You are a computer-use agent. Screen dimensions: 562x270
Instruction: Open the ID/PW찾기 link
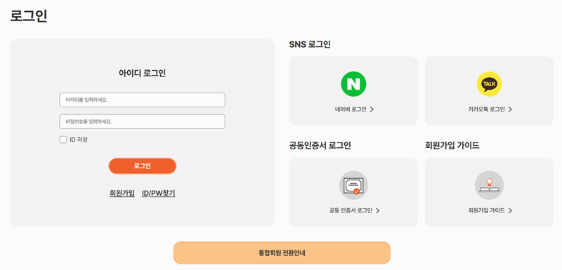159,194
